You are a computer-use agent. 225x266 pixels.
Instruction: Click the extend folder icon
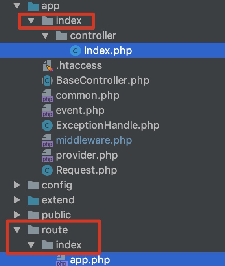point(33,200)
